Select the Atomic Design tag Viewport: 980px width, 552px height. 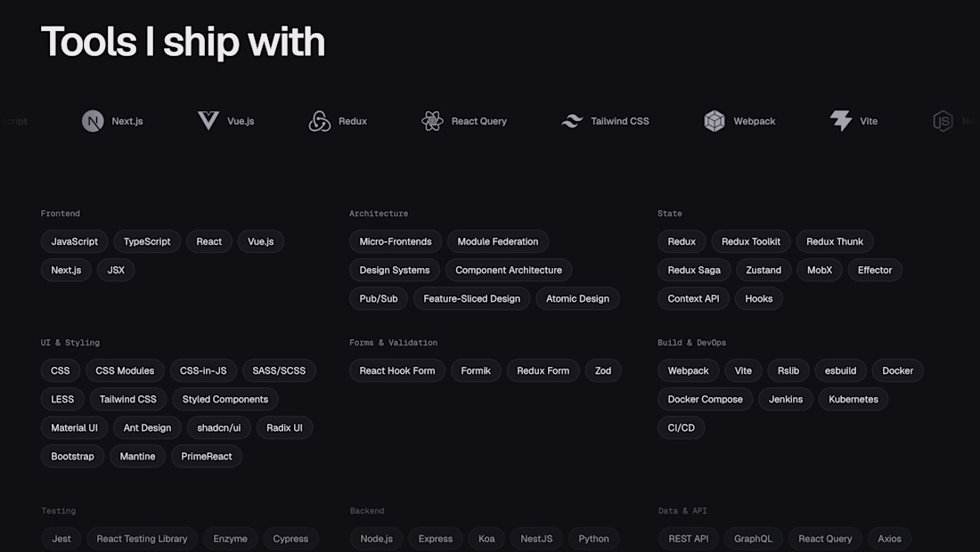coord(577,299)
